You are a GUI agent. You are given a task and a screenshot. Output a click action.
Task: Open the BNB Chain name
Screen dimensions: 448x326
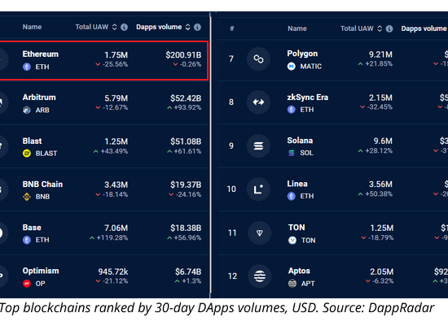[x=42, y=185]
